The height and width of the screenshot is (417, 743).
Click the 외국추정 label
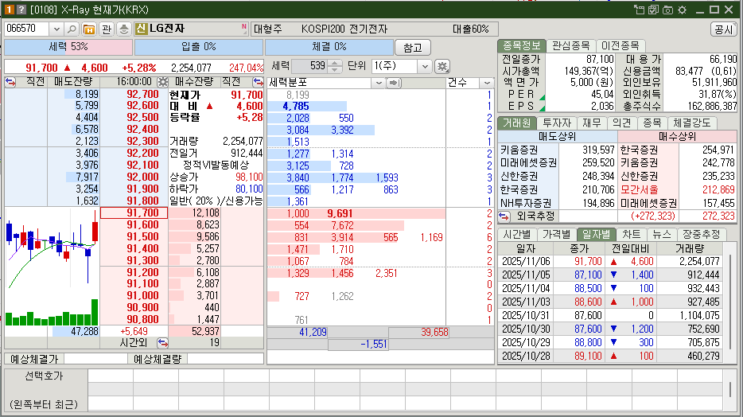pos(535,216)
